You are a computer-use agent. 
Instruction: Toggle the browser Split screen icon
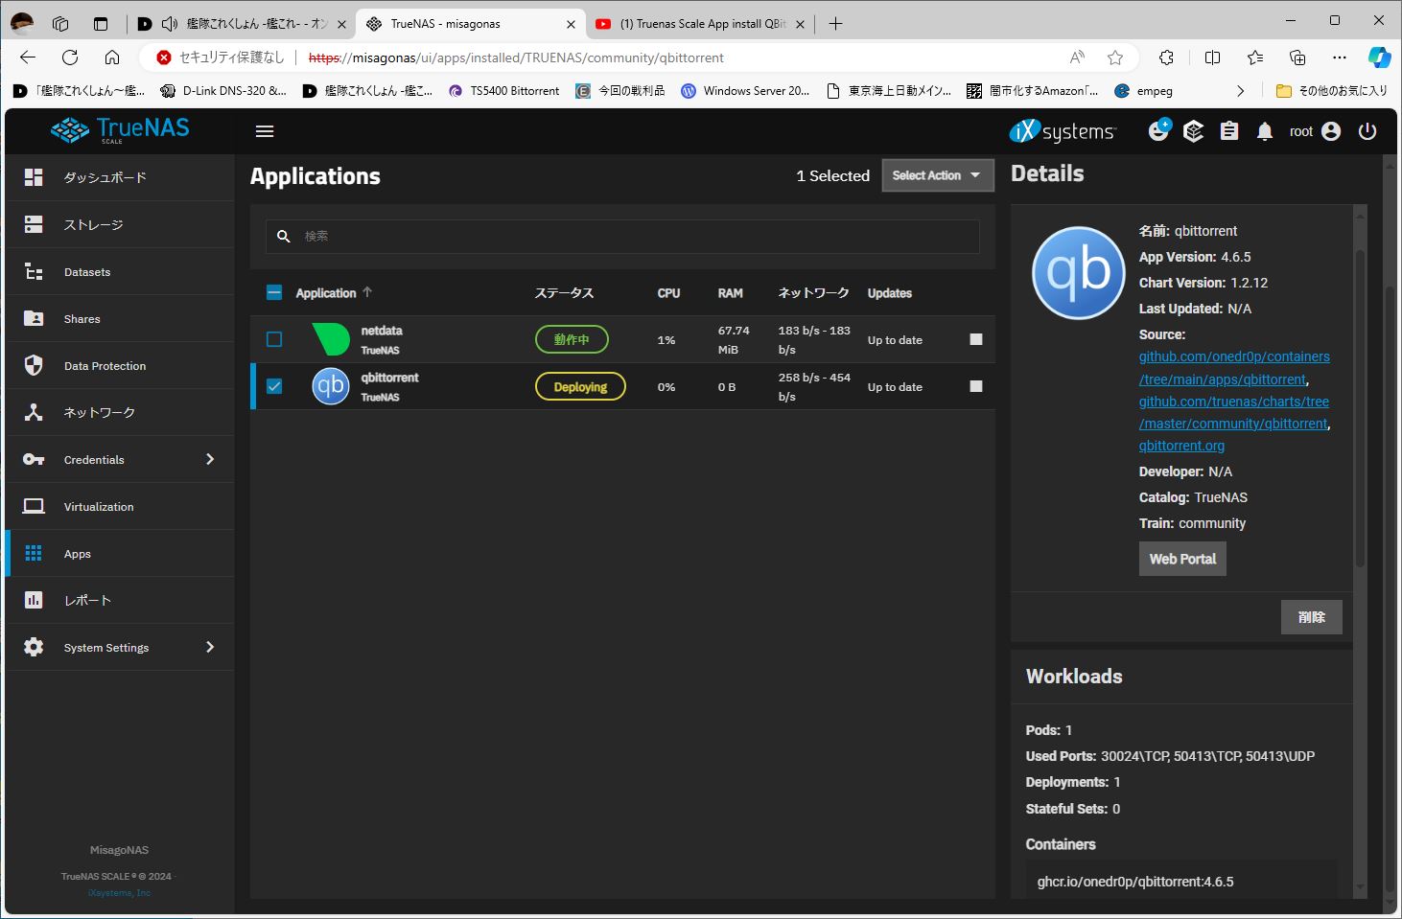[x=1212, y=57]
